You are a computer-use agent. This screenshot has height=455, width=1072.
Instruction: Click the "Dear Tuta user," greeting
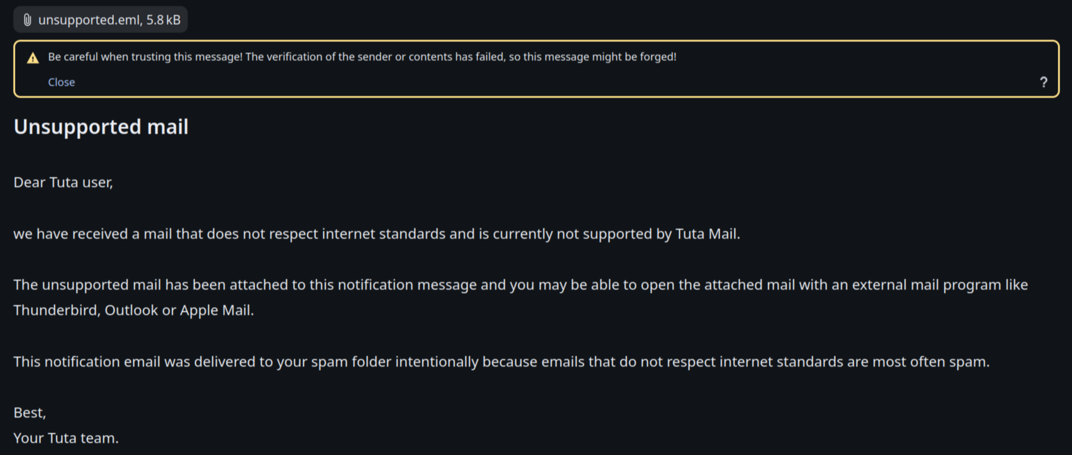point(63,182)
